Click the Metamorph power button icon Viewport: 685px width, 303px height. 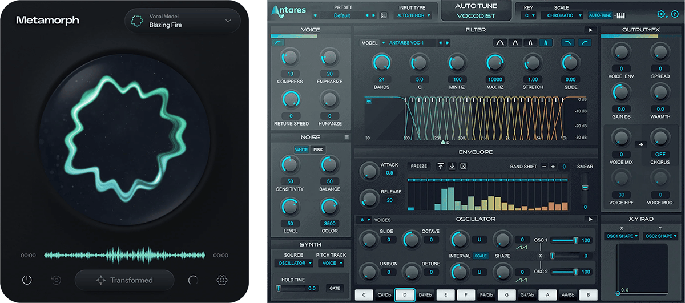click(27, 280)
